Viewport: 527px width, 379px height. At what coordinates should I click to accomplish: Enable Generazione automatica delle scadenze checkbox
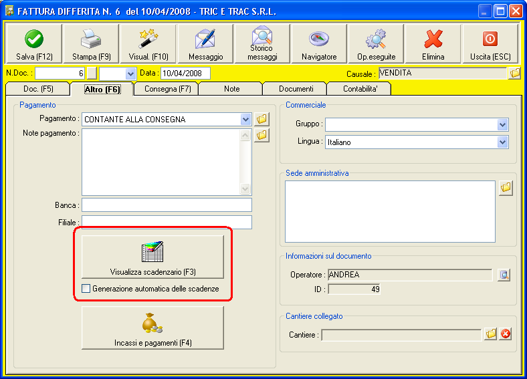tap(86, 289)
